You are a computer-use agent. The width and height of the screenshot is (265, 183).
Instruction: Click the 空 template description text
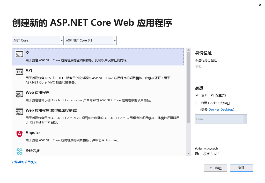point(77,60)
